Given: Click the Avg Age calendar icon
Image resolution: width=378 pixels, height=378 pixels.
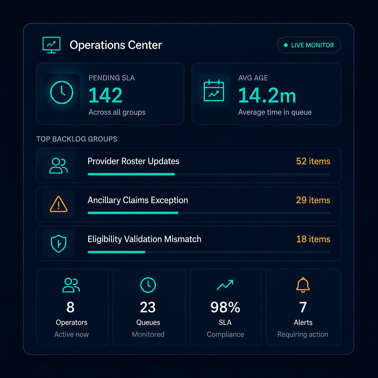Looking at the screenshot, I should (214, 91).
